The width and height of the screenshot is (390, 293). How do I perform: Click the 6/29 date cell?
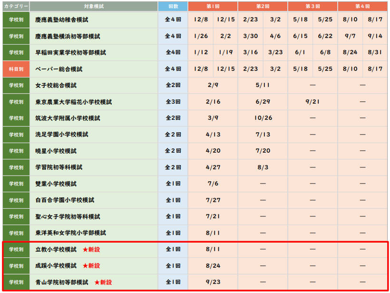click(263, 102)
